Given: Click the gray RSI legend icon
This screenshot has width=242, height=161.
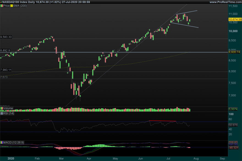Looking at the screenshot, I should tap(2, 114).
